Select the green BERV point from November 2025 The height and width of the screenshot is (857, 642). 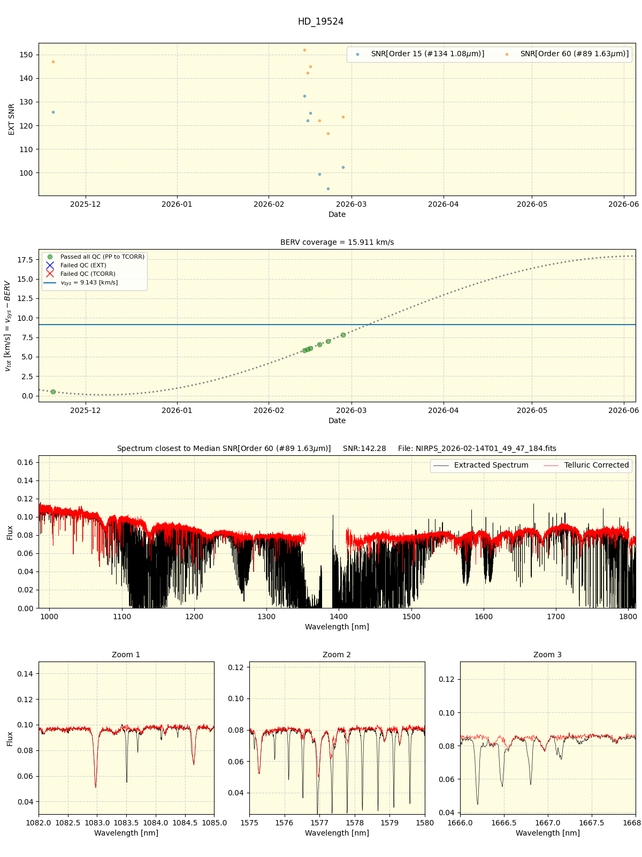point(53,392)
